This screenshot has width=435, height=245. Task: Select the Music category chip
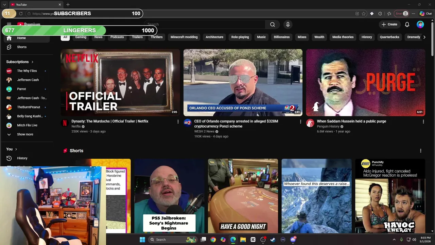261,37
